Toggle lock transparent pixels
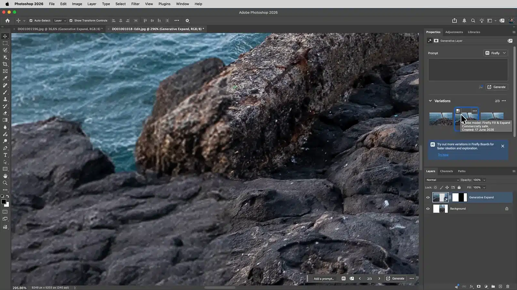The image size is (517, 290). [436, 188]
